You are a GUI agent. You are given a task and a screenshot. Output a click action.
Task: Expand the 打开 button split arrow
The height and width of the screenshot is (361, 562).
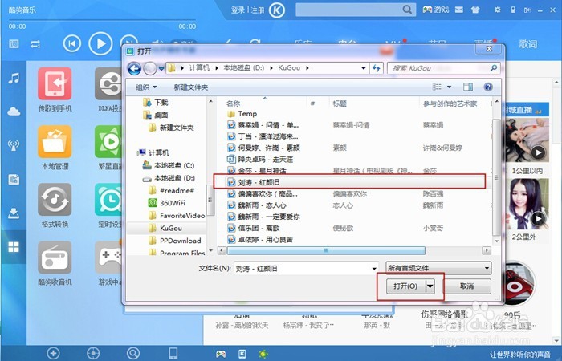point(430,286)
